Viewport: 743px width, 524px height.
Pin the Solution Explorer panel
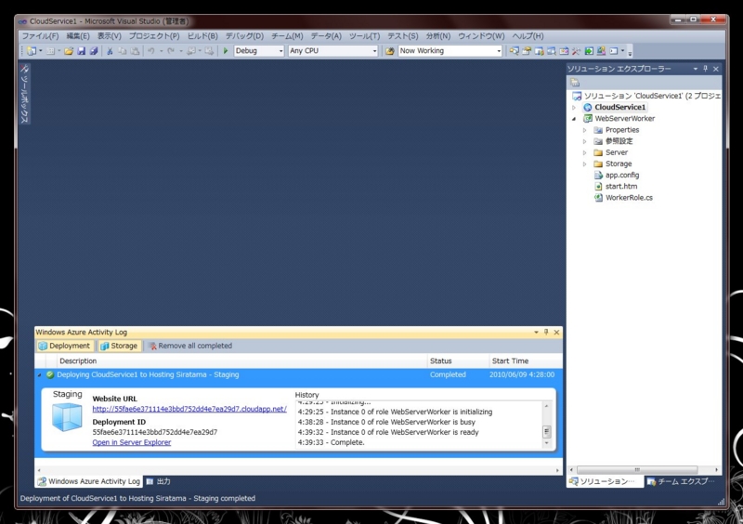(705, 69)
